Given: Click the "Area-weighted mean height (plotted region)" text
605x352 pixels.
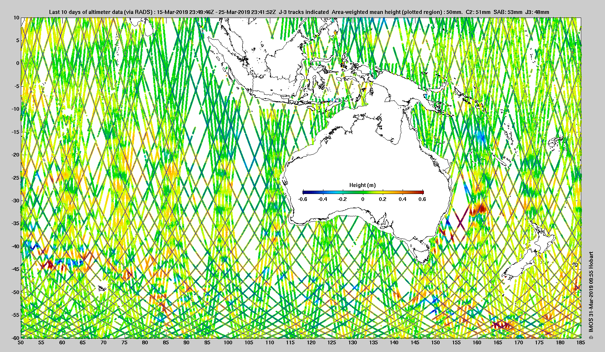Looking at the screenshot, I should 387,12.
